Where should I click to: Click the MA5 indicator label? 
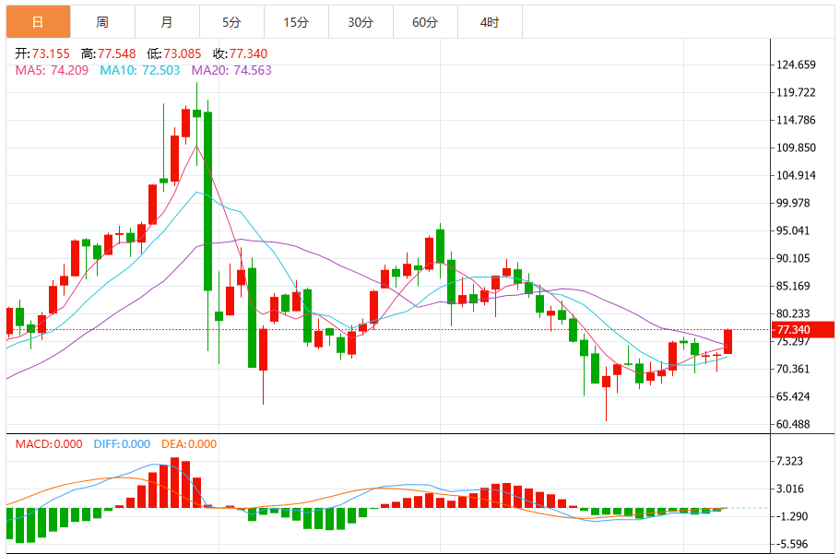coord(52,70)
